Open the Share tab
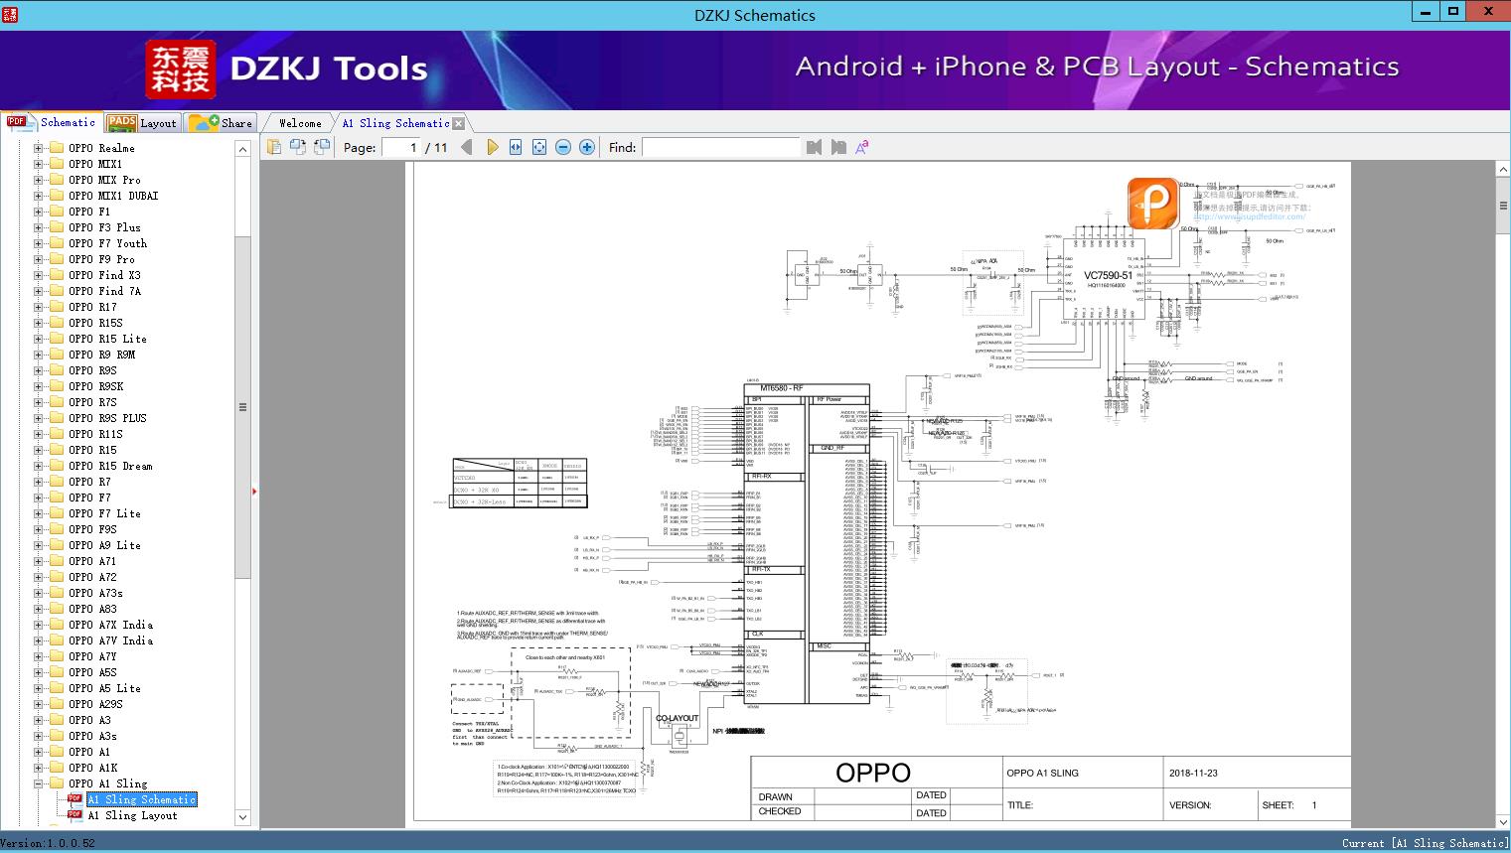The height and width of the screenshot is (853, 1511). pyautogui.click(x=221, y=123)
